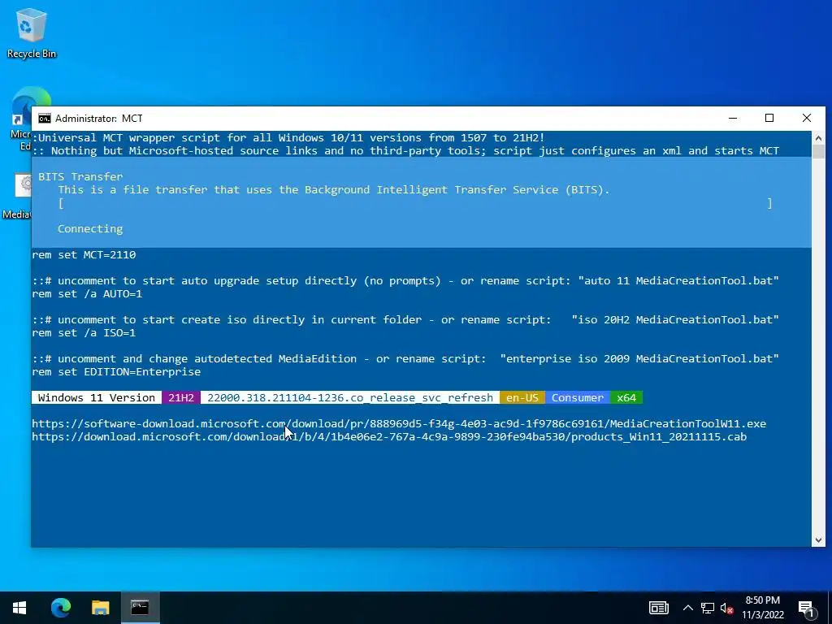Image resolution: width=832 pixels, height=624 pixels.
Task: Click the scrollbar down arrow in MCT window
Action: click(x=818, y=540)
